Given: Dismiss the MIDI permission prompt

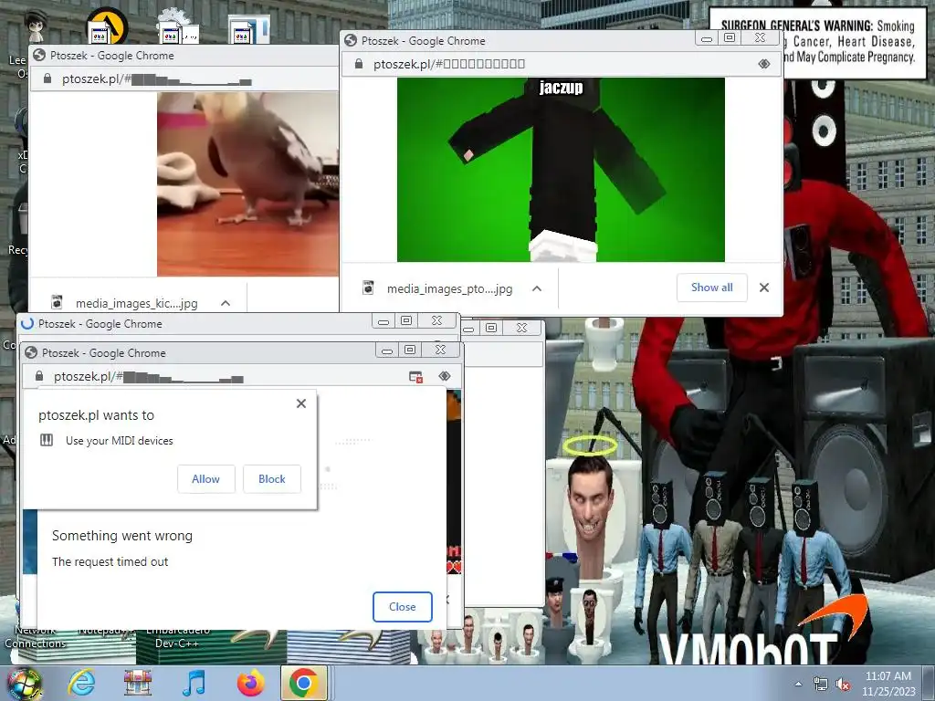Looking at the screenshot, I should [x=301, y=403].
